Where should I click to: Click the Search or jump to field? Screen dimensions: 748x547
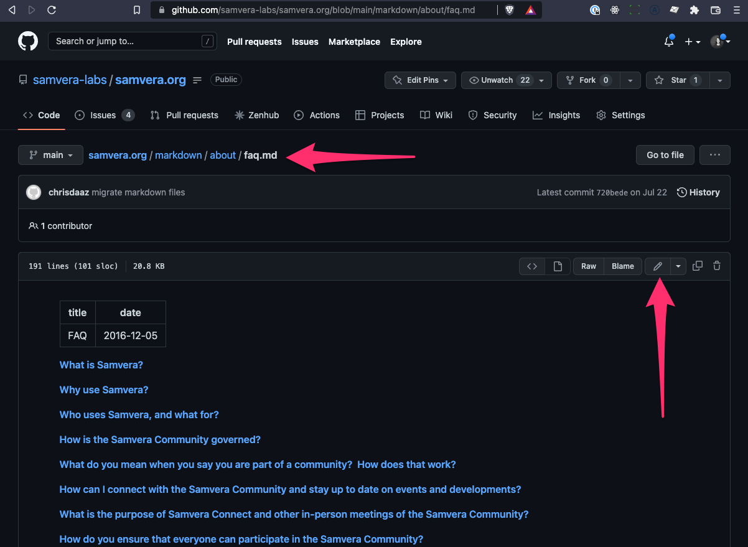point(133,41)
